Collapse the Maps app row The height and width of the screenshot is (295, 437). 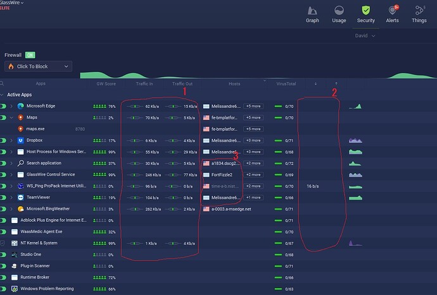tap(11, 117)
